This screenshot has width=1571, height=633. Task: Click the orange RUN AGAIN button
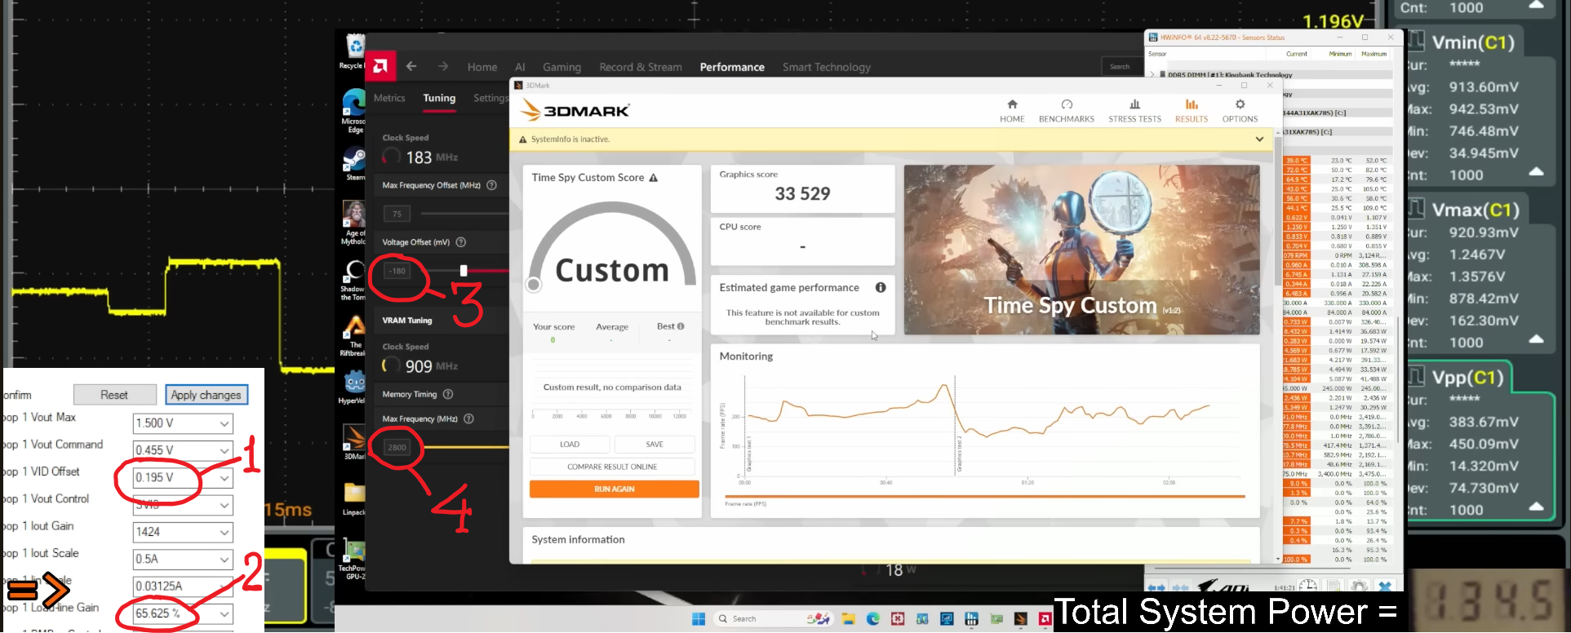point(614,489)
